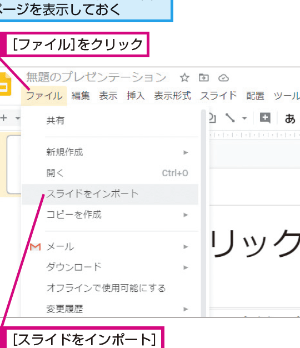Viewport: 300px width, 348px height.
Task: Click the add comment toolbar icon
Action: pyautogui.click(x=265, y=118)
